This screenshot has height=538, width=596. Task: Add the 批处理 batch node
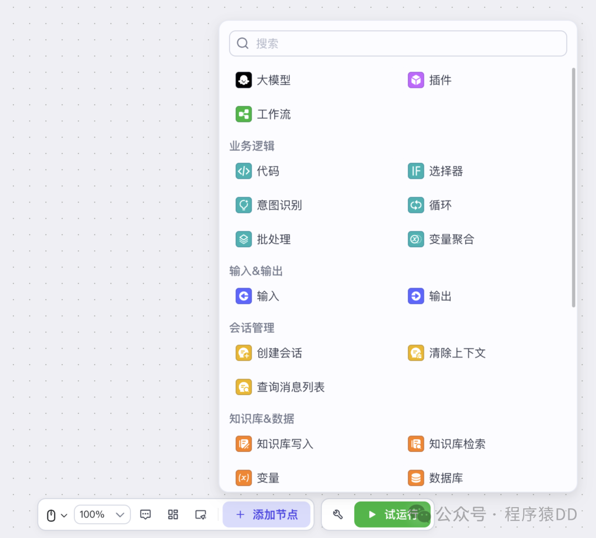(x=263, y=239)
